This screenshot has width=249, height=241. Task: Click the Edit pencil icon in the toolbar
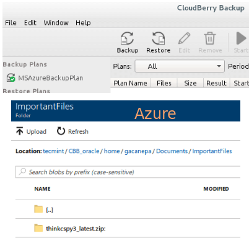tap(184, 38)
